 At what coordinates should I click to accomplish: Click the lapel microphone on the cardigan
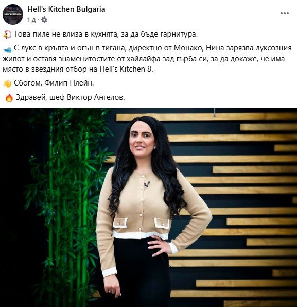point(147,184)
